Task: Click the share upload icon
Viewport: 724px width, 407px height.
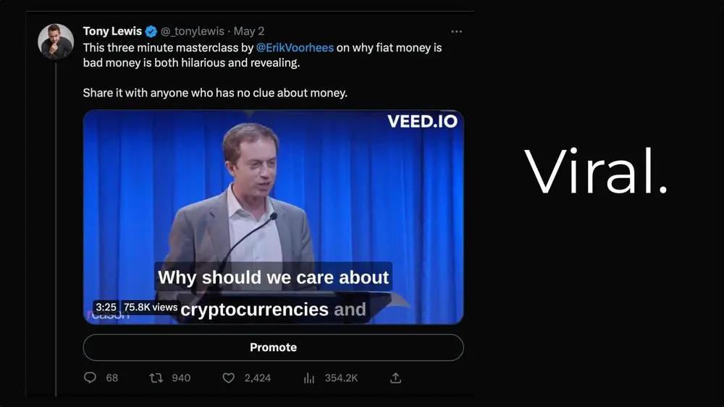Action: pyautogui.click(x=395, y=378)
